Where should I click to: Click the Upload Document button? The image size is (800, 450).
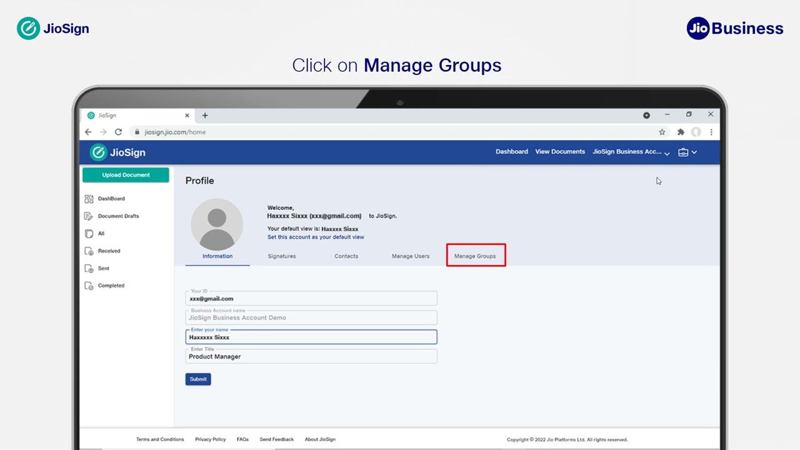126,175
